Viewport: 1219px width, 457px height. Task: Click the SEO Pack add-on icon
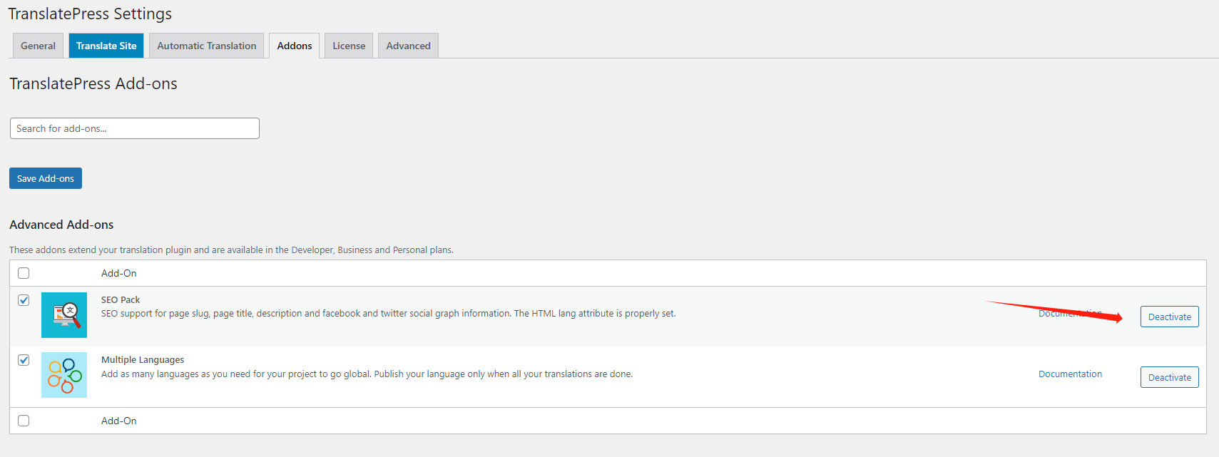pos(64,315)
